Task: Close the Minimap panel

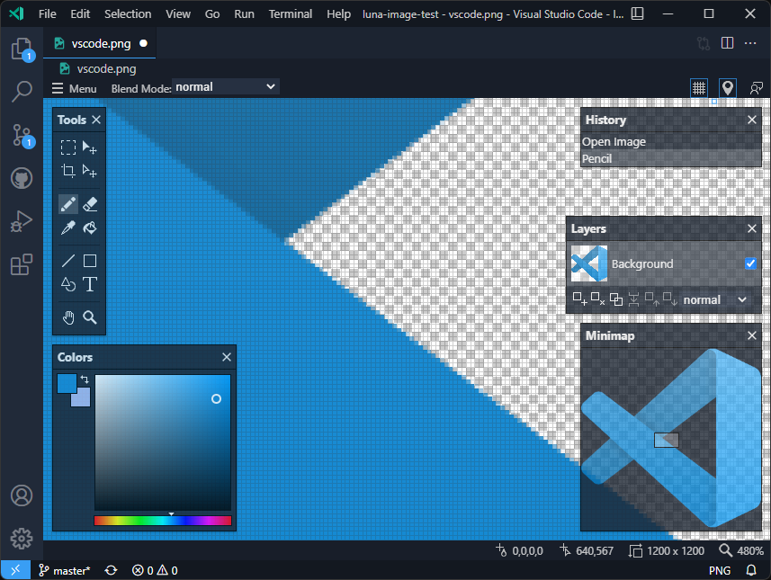Action: [x=752, y=335]
